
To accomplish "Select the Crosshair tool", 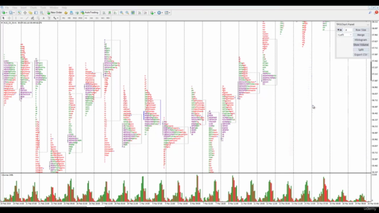I will 9,18.
